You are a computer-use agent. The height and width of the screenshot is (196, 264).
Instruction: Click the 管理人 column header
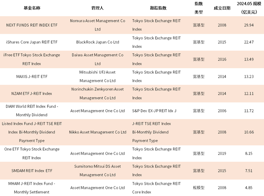click(97, 8)
